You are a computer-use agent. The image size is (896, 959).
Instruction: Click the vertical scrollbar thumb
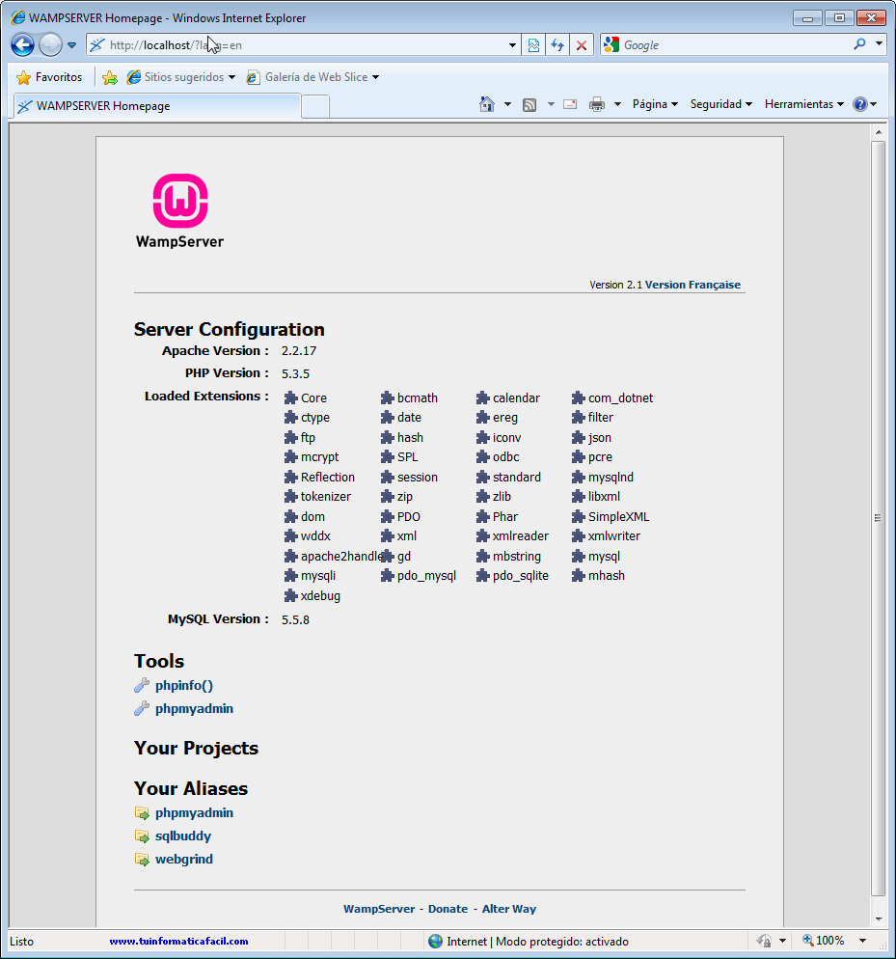pos(879,519)
